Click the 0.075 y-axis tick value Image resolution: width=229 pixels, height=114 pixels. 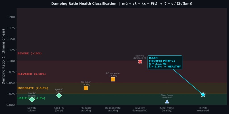[x=11, y=72]
